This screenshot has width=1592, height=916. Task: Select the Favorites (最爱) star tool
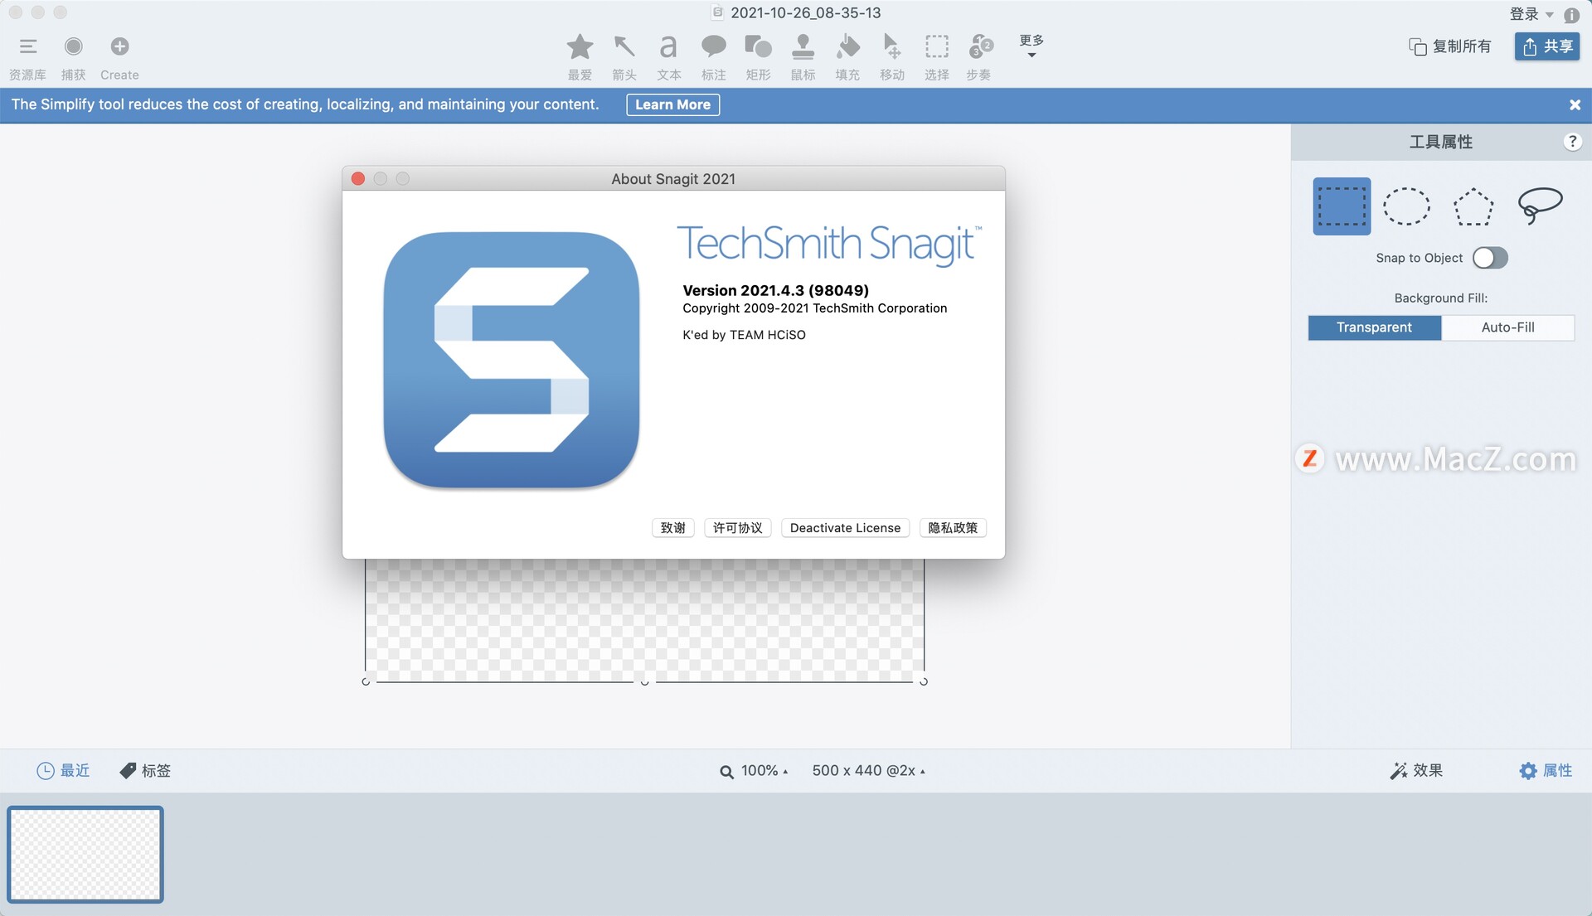580,57
